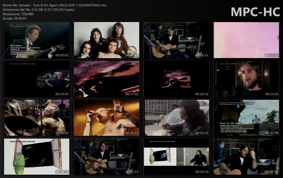Image resolution: width=283 pixels, height=178 pixels.
Task: Click the 'Durata: 00:50:03' text line
Action: [15, 18]
